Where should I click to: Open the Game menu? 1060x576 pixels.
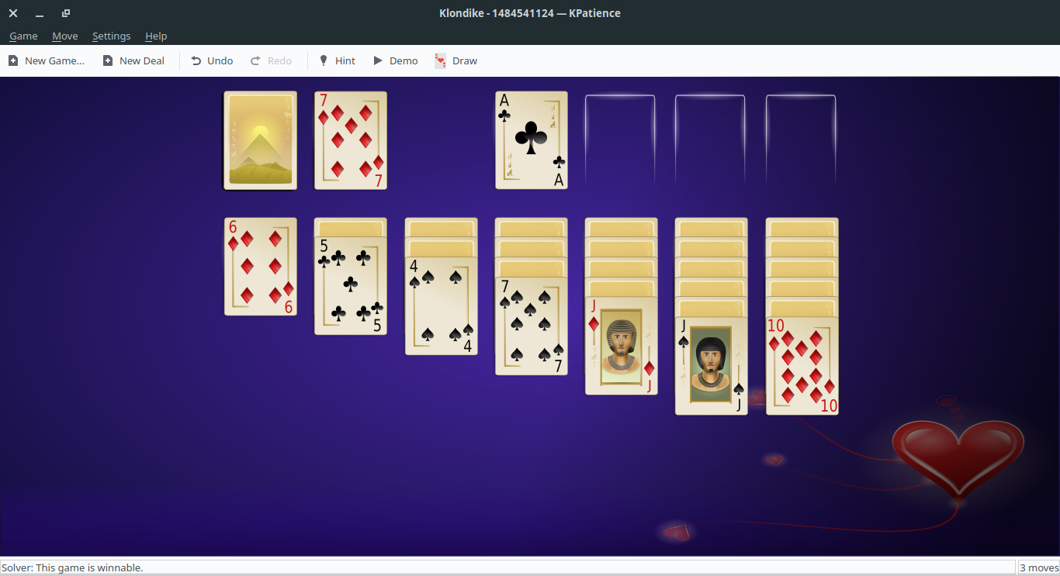(23, 36)
